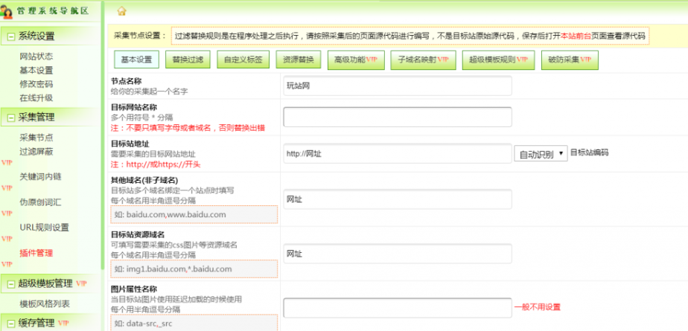Select the 子域名映射 VIP tab

pos(422,59)
